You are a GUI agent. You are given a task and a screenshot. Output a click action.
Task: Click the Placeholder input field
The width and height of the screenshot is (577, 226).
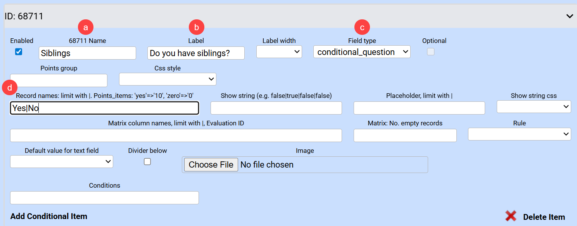419,108
